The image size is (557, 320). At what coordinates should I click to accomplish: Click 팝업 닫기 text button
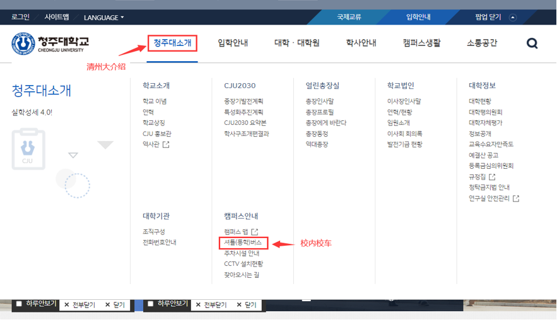coord(488,17)
